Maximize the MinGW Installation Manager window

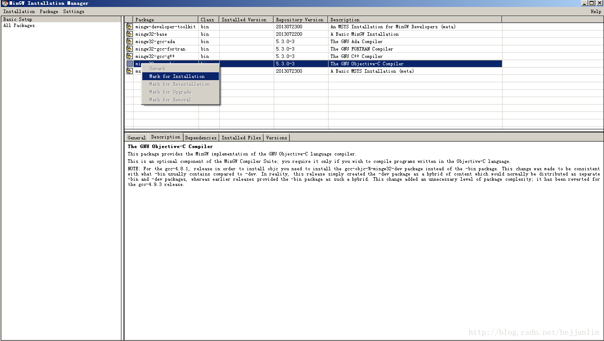592,3
